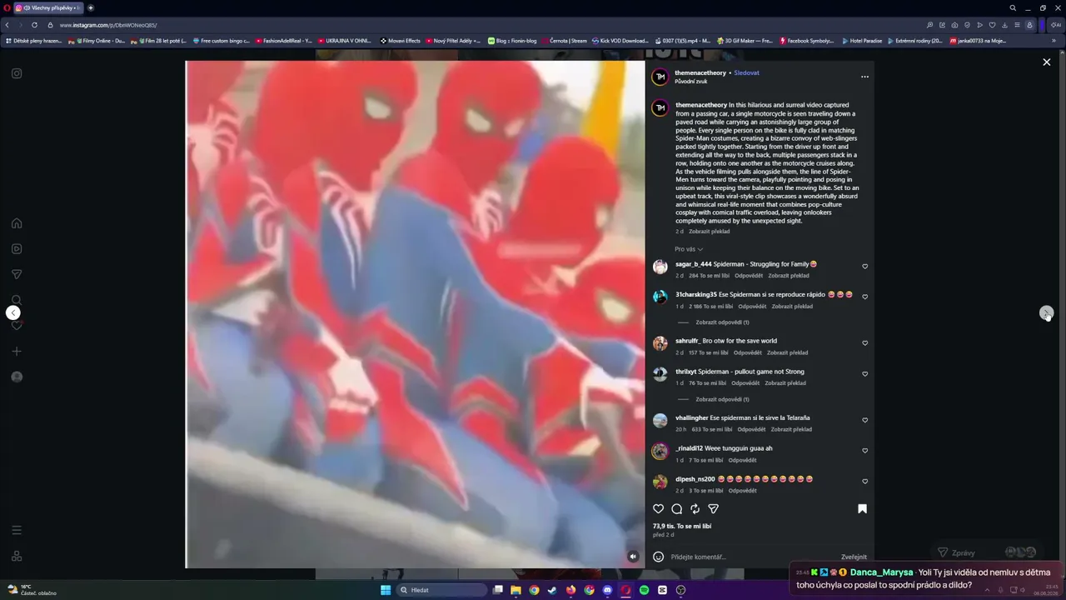This screenshot has height=600, width=1066.
Task: Show translation of sahrulfr_ comment
Action: click(x=787, y=352)
